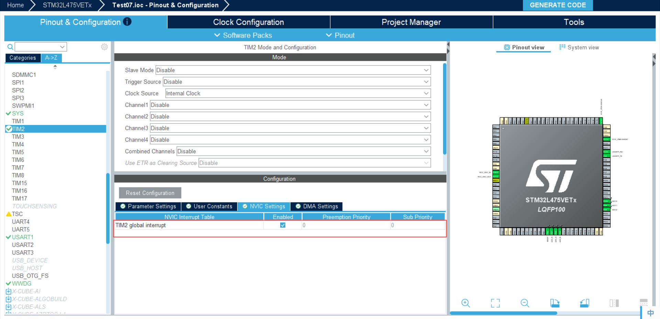This screenshot has width=660, height=319.
Task: Open the Channel4 dropdown
Action: pos(290,140)
